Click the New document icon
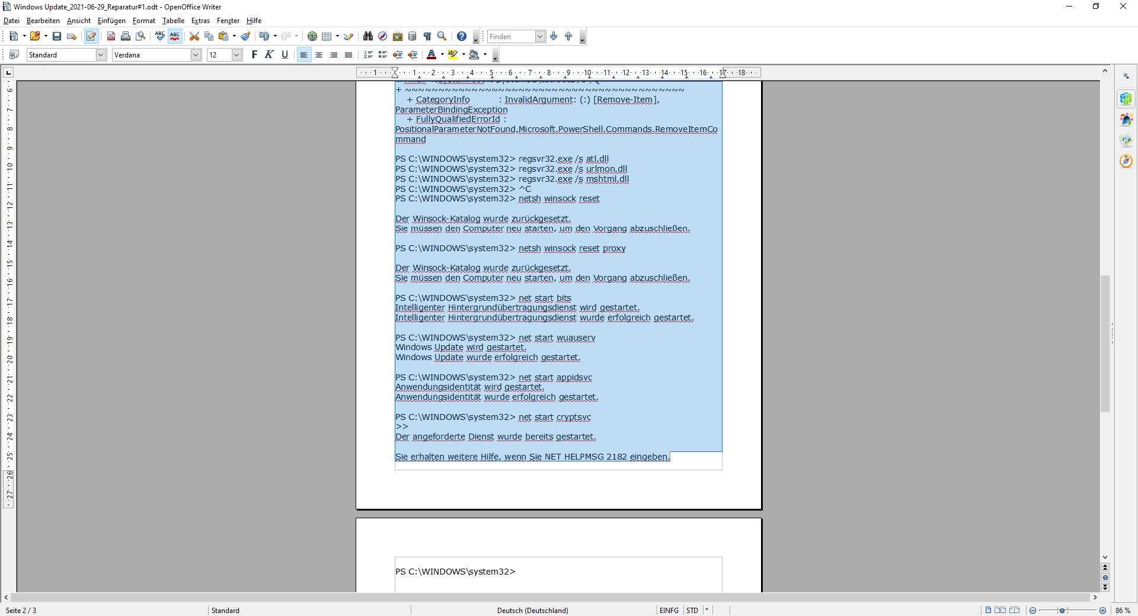Image resolution: width=1138 pixels, height=616 pixels. [x=14, y=37]
